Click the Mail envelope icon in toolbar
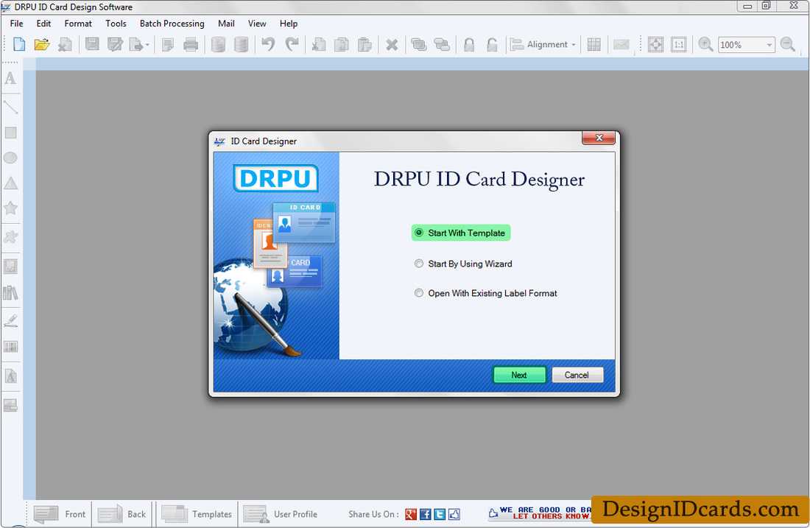 [x=621, y=45]
